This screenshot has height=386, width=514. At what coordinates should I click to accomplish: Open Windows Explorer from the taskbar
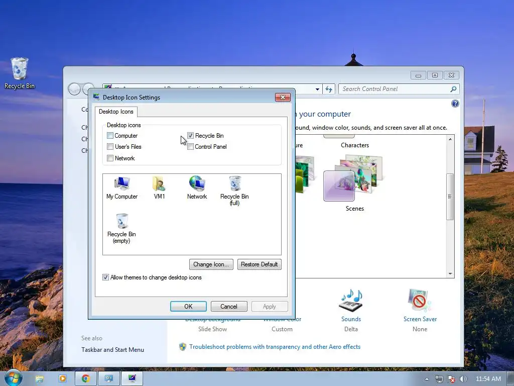click(x=39, y=379)
